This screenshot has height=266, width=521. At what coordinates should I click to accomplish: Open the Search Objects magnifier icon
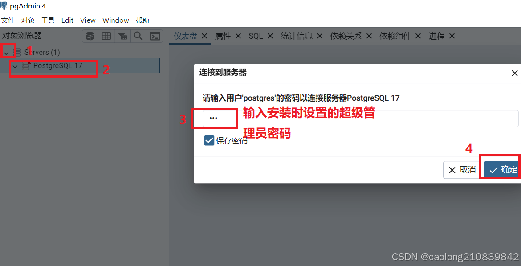tap(138, 36)
